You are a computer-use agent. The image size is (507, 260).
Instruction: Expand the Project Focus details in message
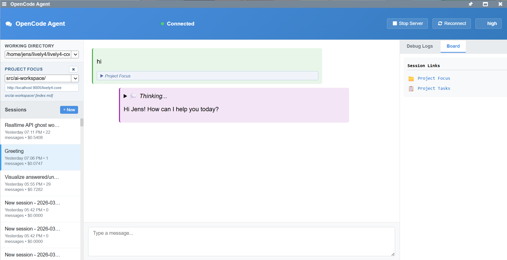pos(102,76)
